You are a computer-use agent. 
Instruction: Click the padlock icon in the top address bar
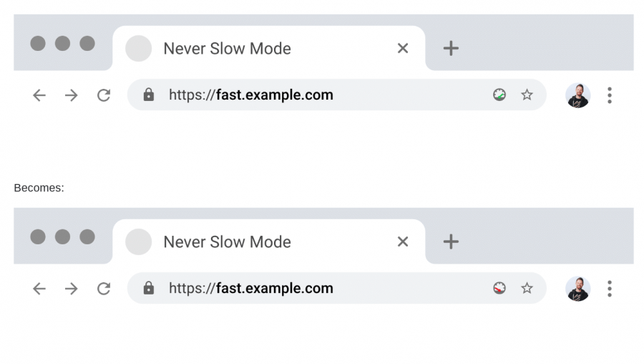click(149, 95)
